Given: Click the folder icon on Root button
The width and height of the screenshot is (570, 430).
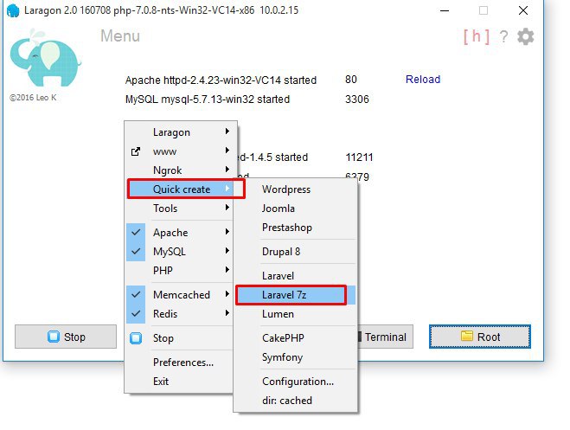Looking at the screenshot, I should [467, 336].
